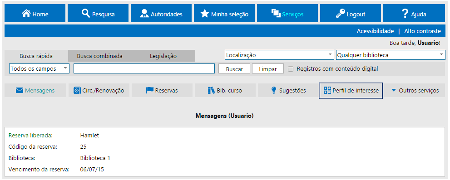The height and width of the screenshot is (180, 450).
Task: Switch to the Busca combinada tab
Action: click(x=99, y=56)
